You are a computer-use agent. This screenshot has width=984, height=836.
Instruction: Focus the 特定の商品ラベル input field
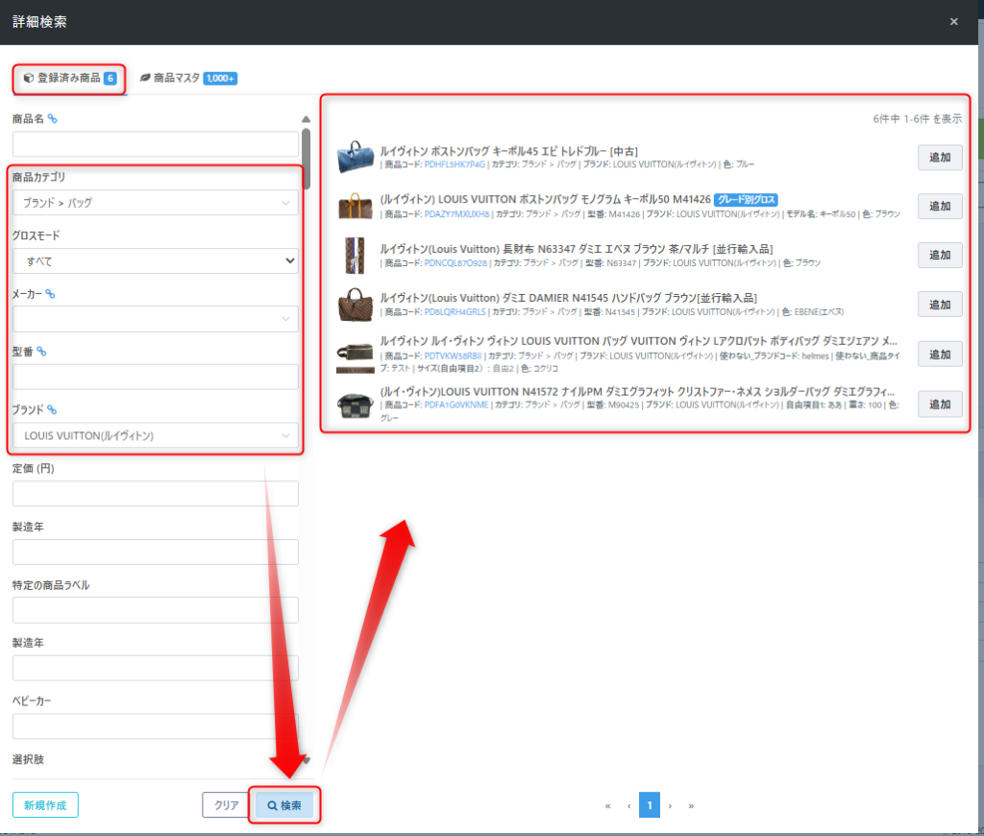(x=156, y=609)
